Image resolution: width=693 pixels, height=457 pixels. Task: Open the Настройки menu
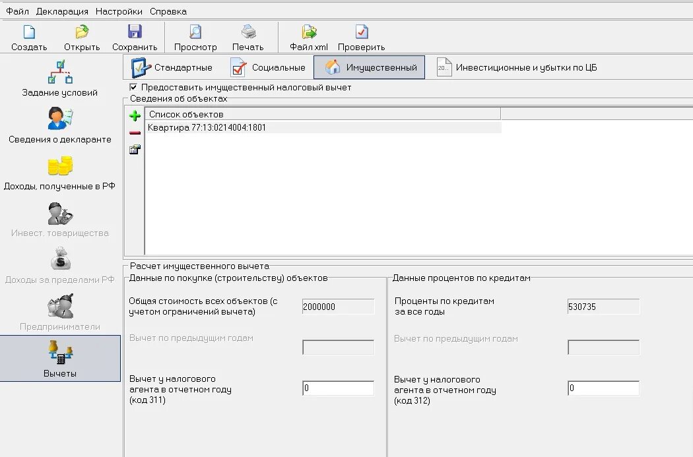point(119,11)
